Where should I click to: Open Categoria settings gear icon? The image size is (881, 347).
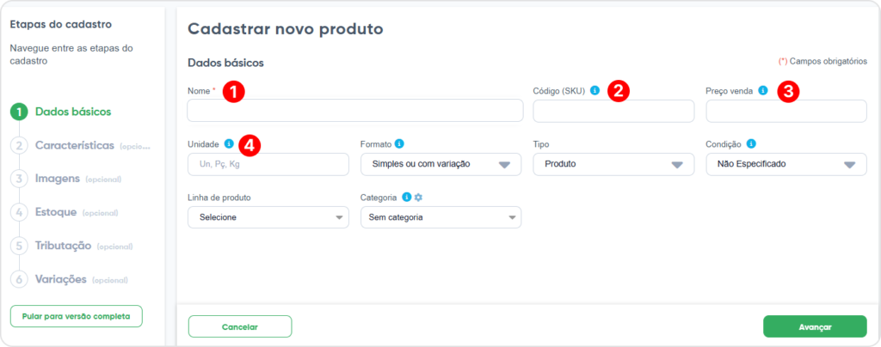click(x=419, y=198)
